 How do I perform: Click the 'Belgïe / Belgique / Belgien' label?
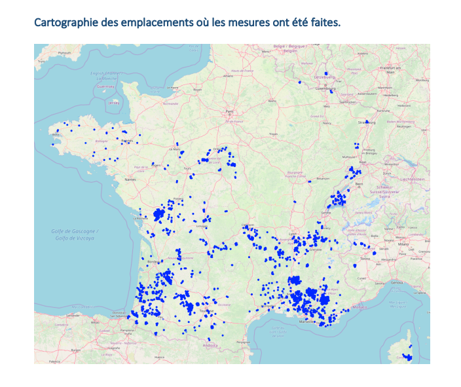(290, 48)
